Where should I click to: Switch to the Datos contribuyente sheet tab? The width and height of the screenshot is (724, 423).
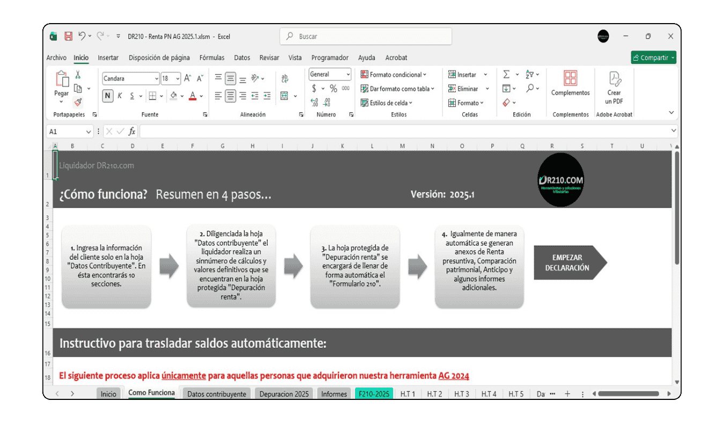tap(217, 394)
